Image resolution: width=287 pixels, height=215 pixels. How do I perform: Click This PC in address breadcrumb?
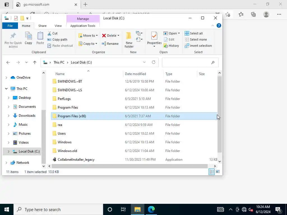(x=59, y=62)
